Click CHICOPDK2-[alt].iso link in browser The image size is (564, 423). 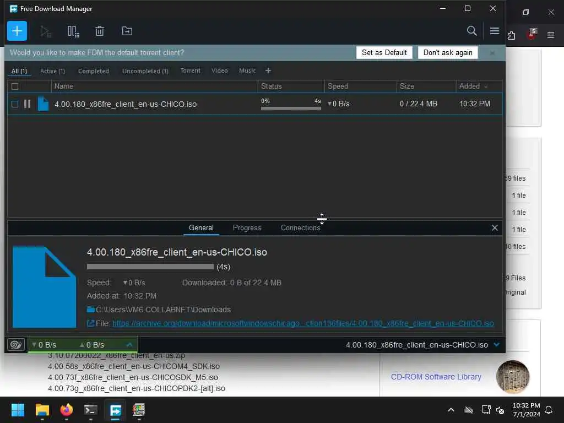[x=137, y=388]
